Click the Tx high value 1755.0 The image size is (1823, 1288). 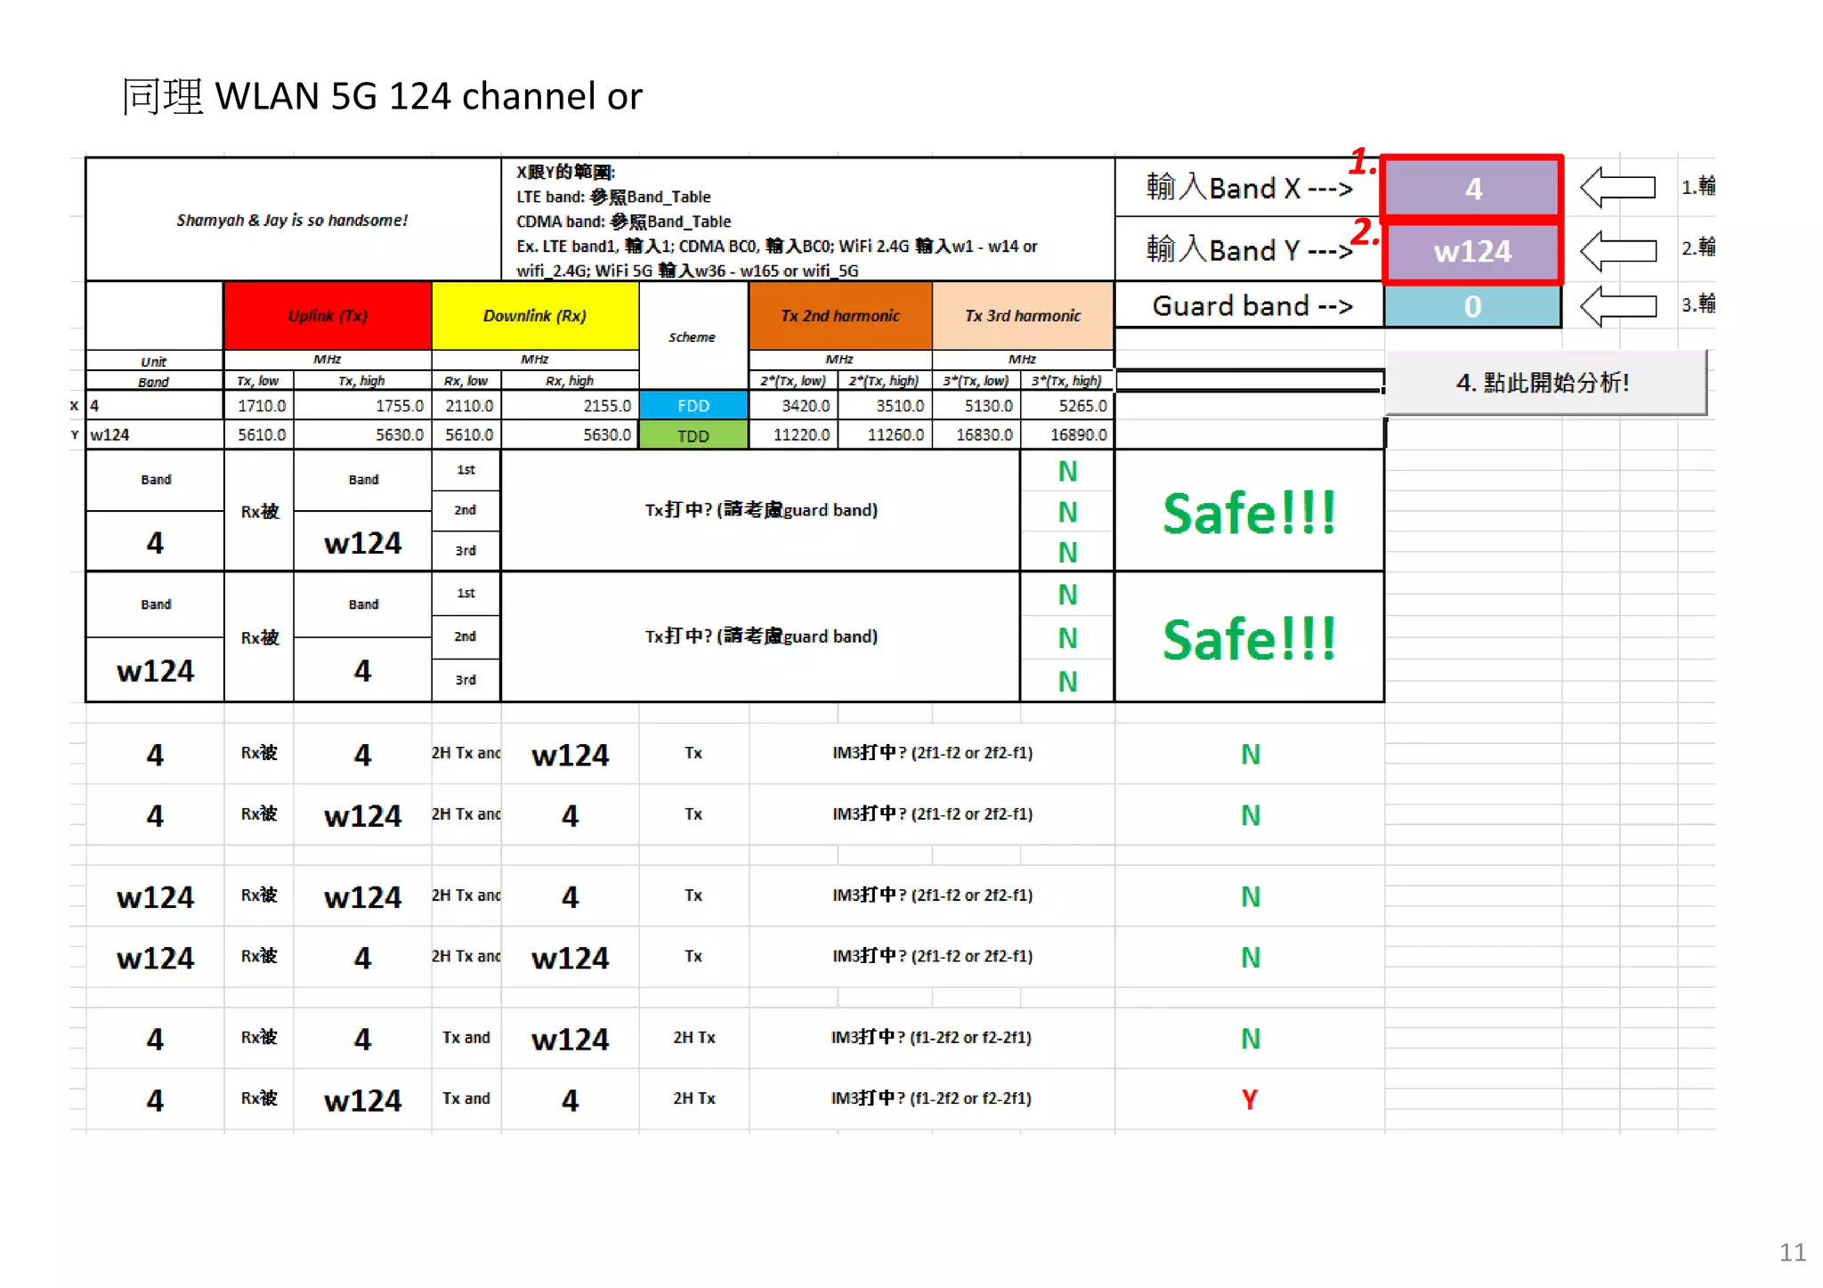click(362, 406)
